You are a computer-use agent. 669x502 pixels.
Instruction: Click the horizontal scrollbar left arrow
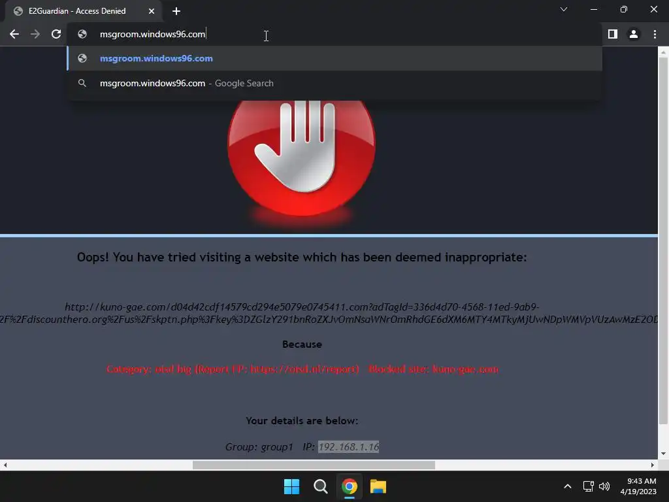coord(5,465)
